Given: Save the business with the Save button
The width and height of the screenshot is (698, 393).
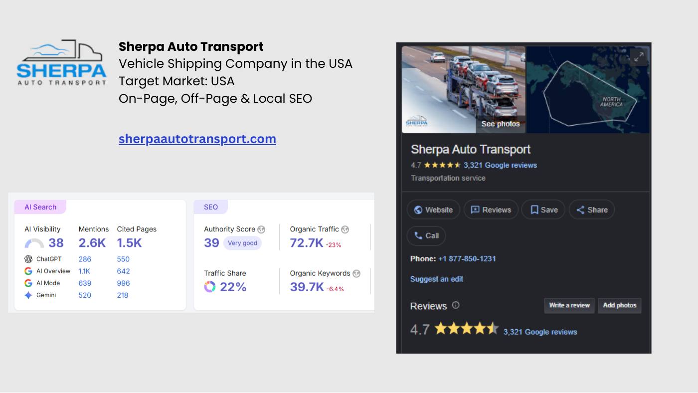Looking at the screenshot, I should click(x=543, y=209).
